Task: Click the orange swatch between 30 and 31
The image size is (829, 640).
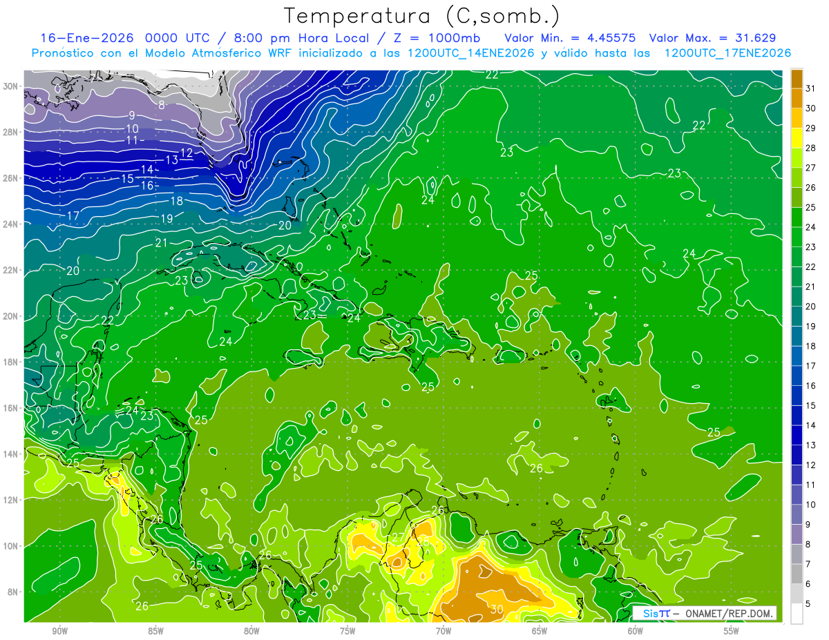Action: click(x=797, y=99)
